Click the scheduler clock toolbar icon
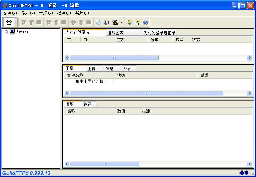Image resolution: width=256 pixels, height=177 pixels. tap(98, 22)
